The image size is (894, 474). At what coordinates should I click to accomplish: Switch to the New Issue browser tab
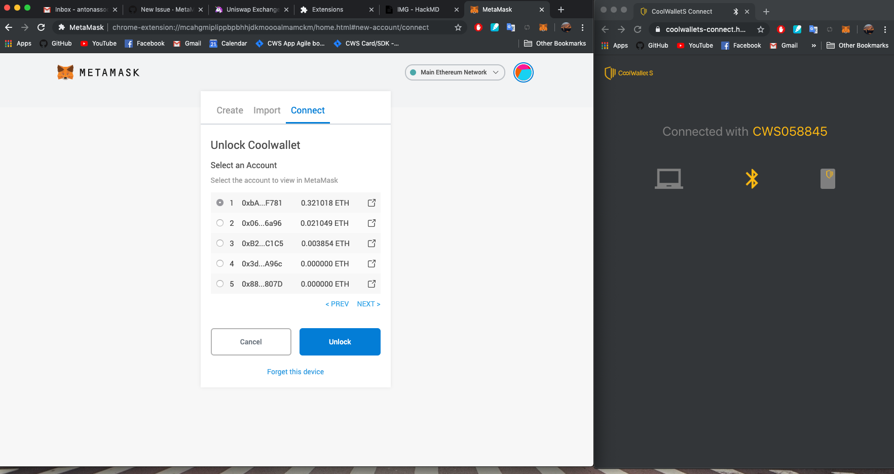[167, 10]
